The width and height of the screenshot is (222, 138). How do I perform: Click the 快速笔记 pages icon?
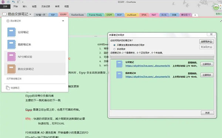[8, 88]
